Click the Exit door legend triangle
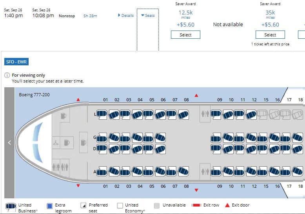Screen dimensions: 305x214 tap(227, 205)
